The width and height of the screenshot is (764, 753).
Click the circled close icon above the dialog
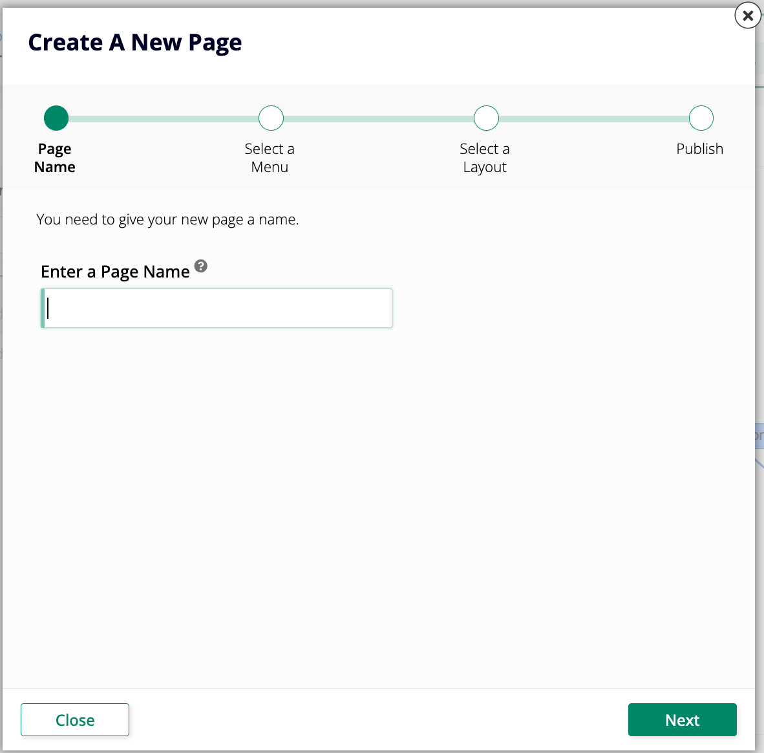tap(747, 16)
